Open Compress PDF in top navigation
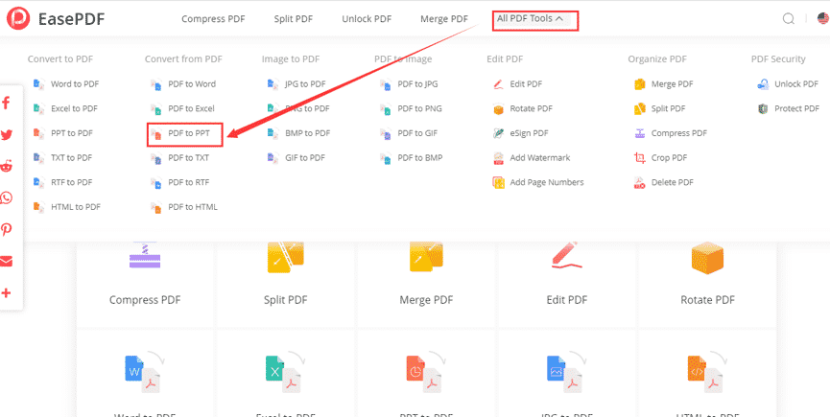Viewport: 830px width, 417px height. (x=213, y=19)
